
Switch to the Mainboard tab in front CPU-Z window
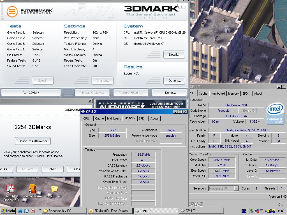click(114, 118)
